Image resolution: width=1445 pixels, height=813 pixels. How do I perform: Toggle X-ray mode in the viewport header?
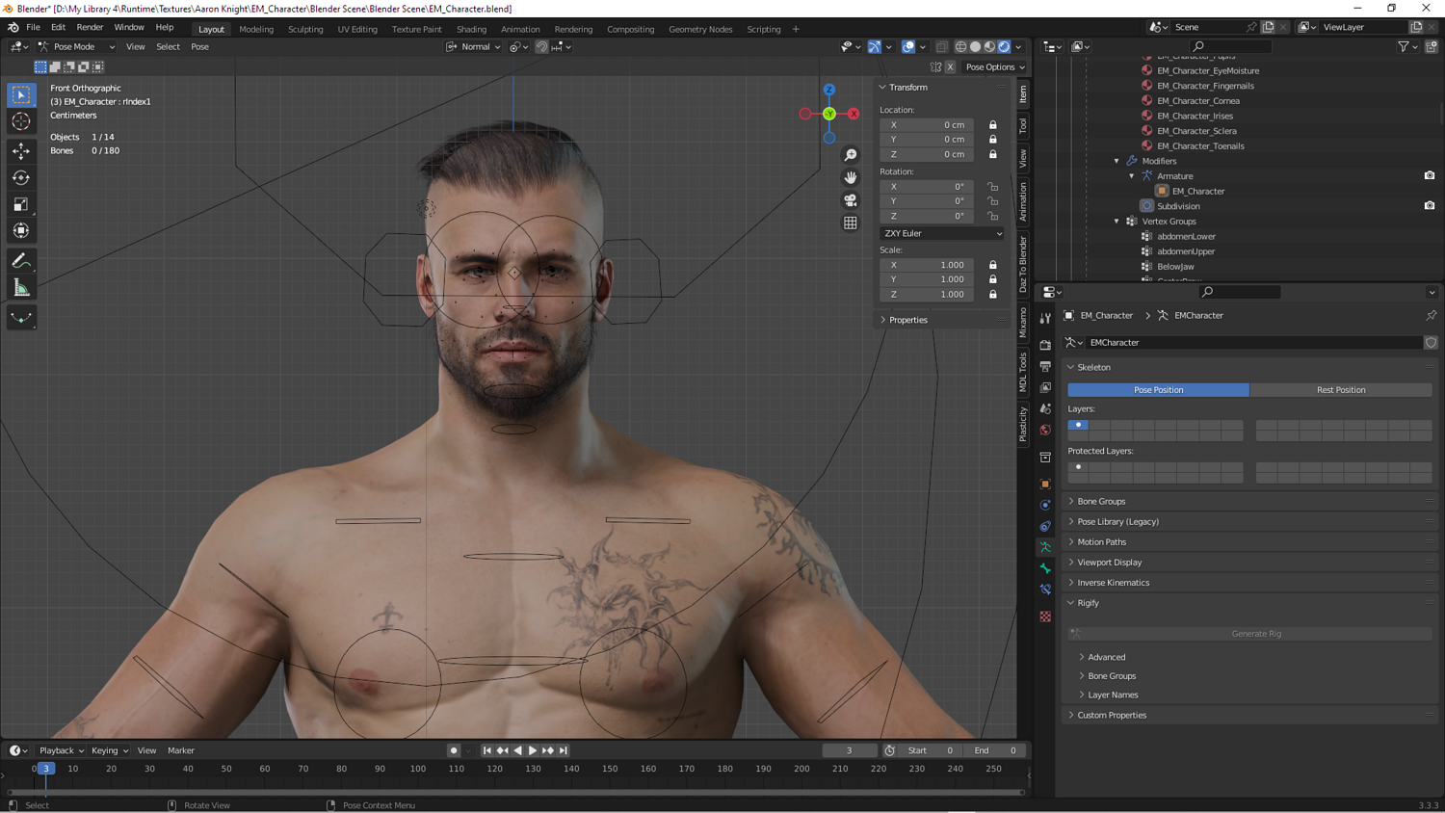coord(942,46)
